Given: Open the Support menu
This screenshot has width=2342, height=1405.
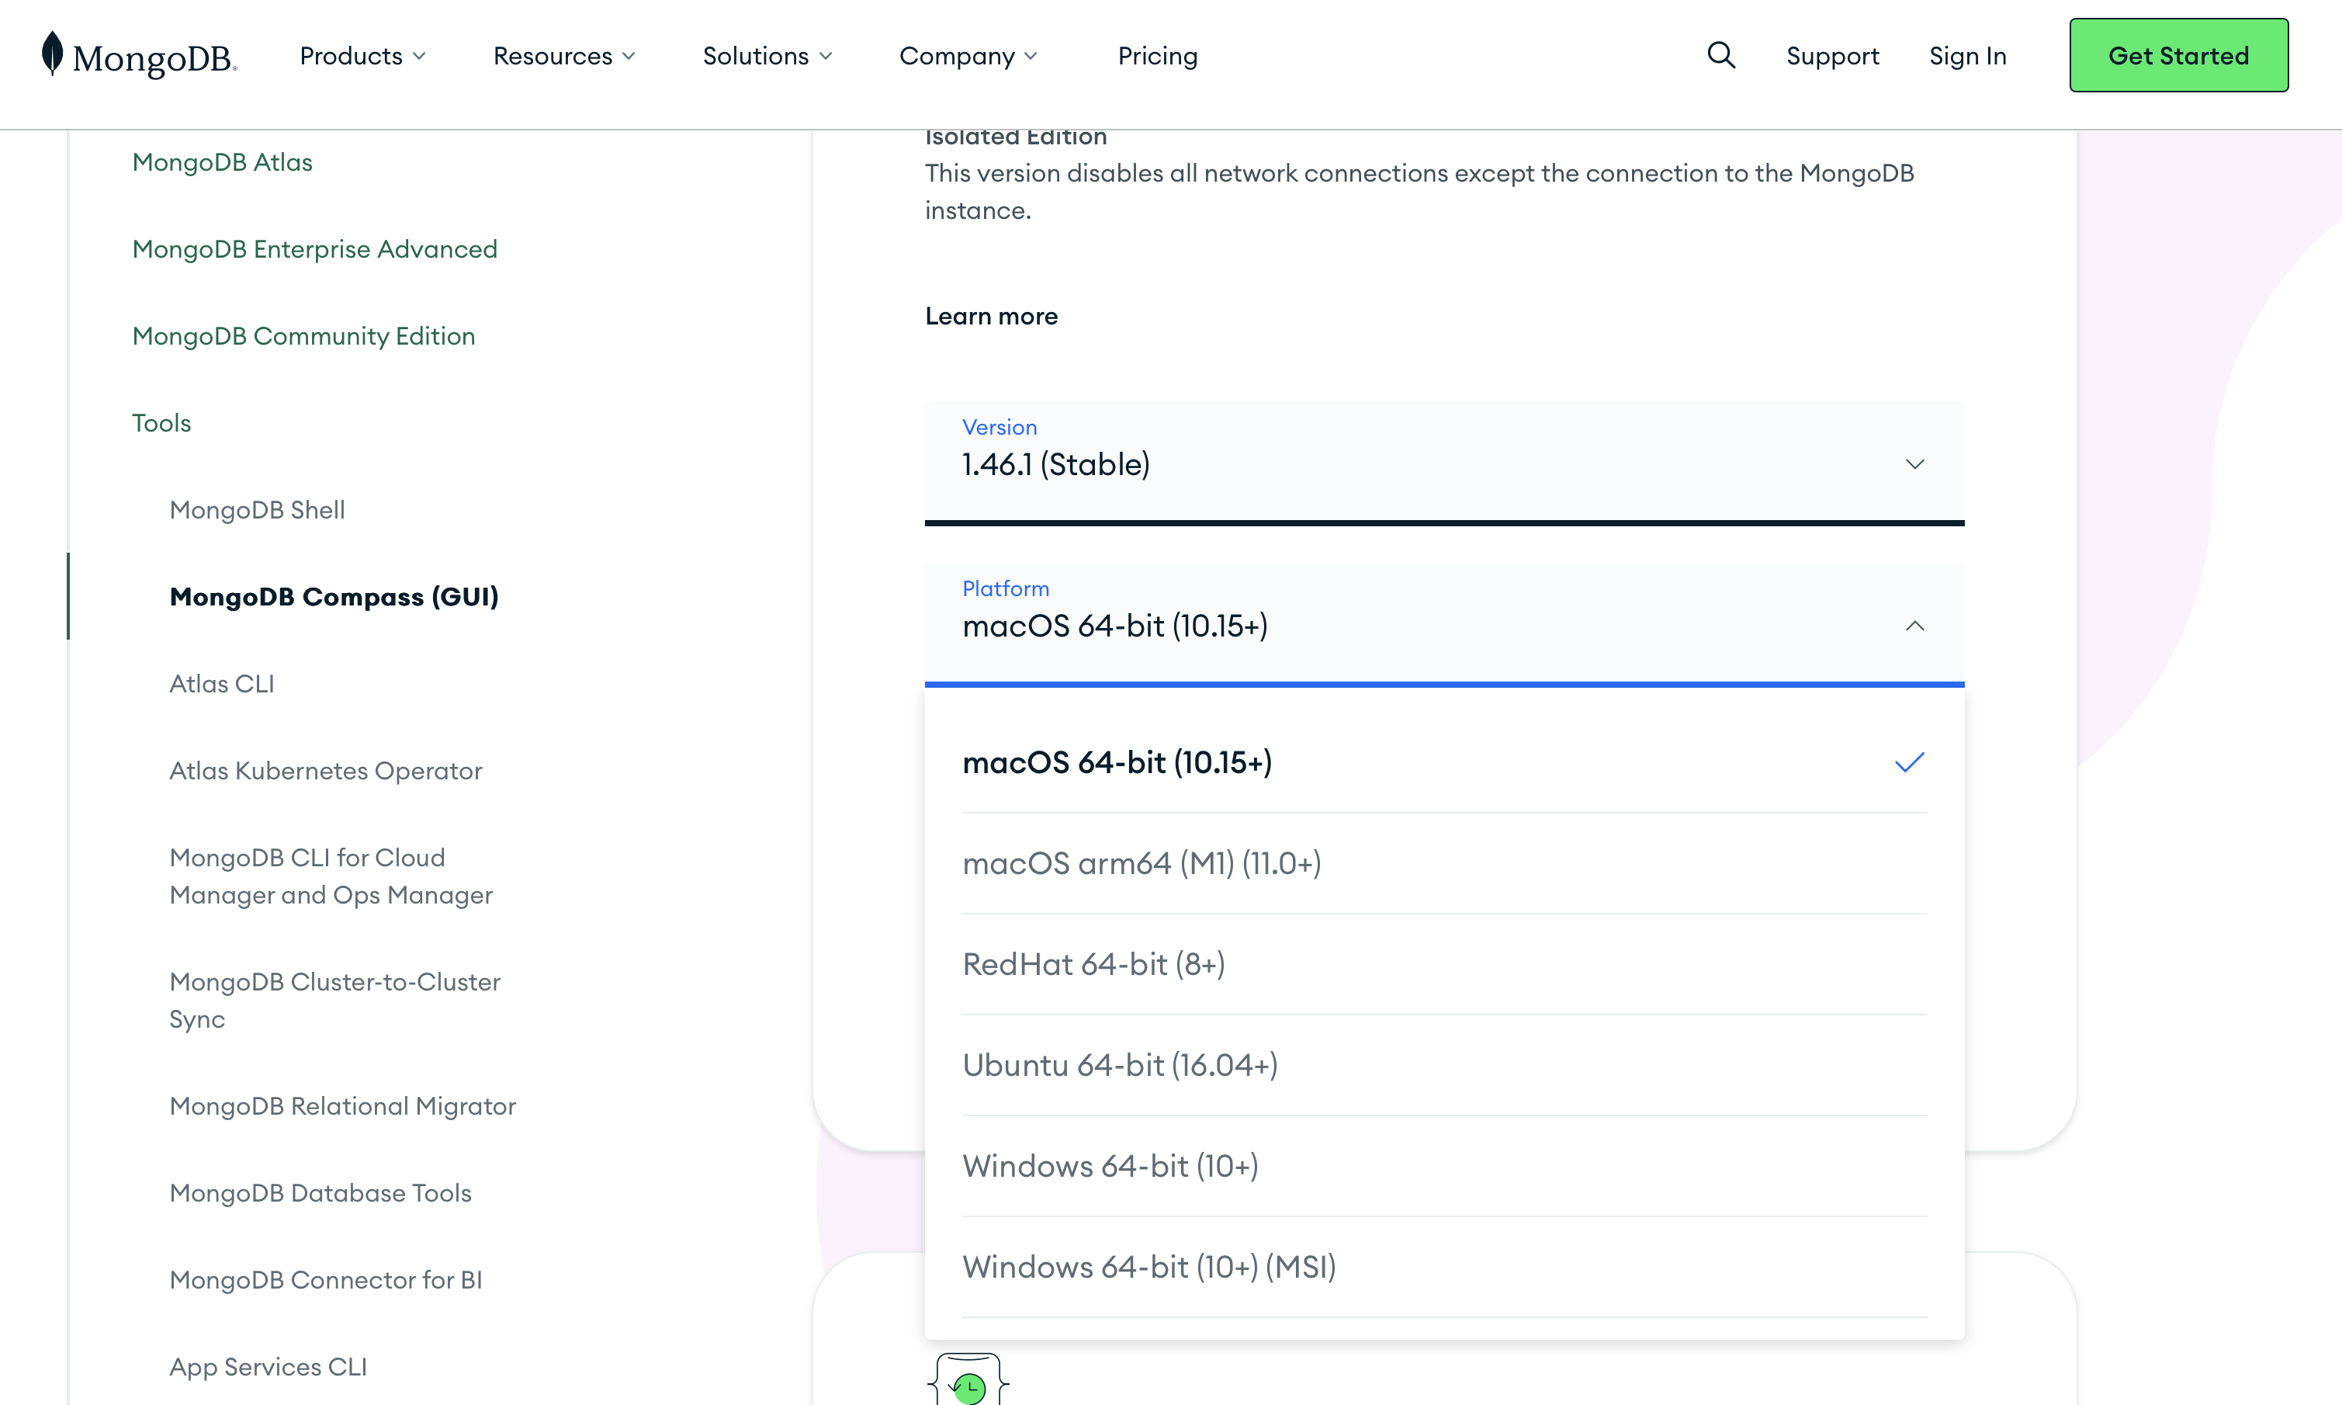Looking at the screenshot, I should click(1832, 55).
